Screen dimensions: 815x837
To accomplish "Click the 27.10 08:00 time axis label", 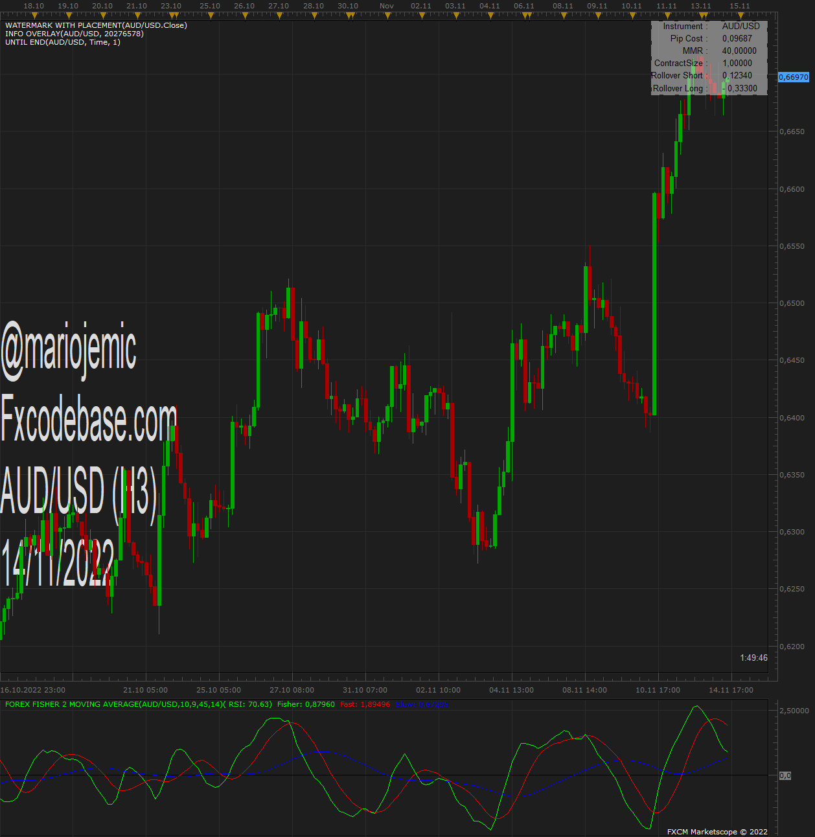I will (292, 690).
